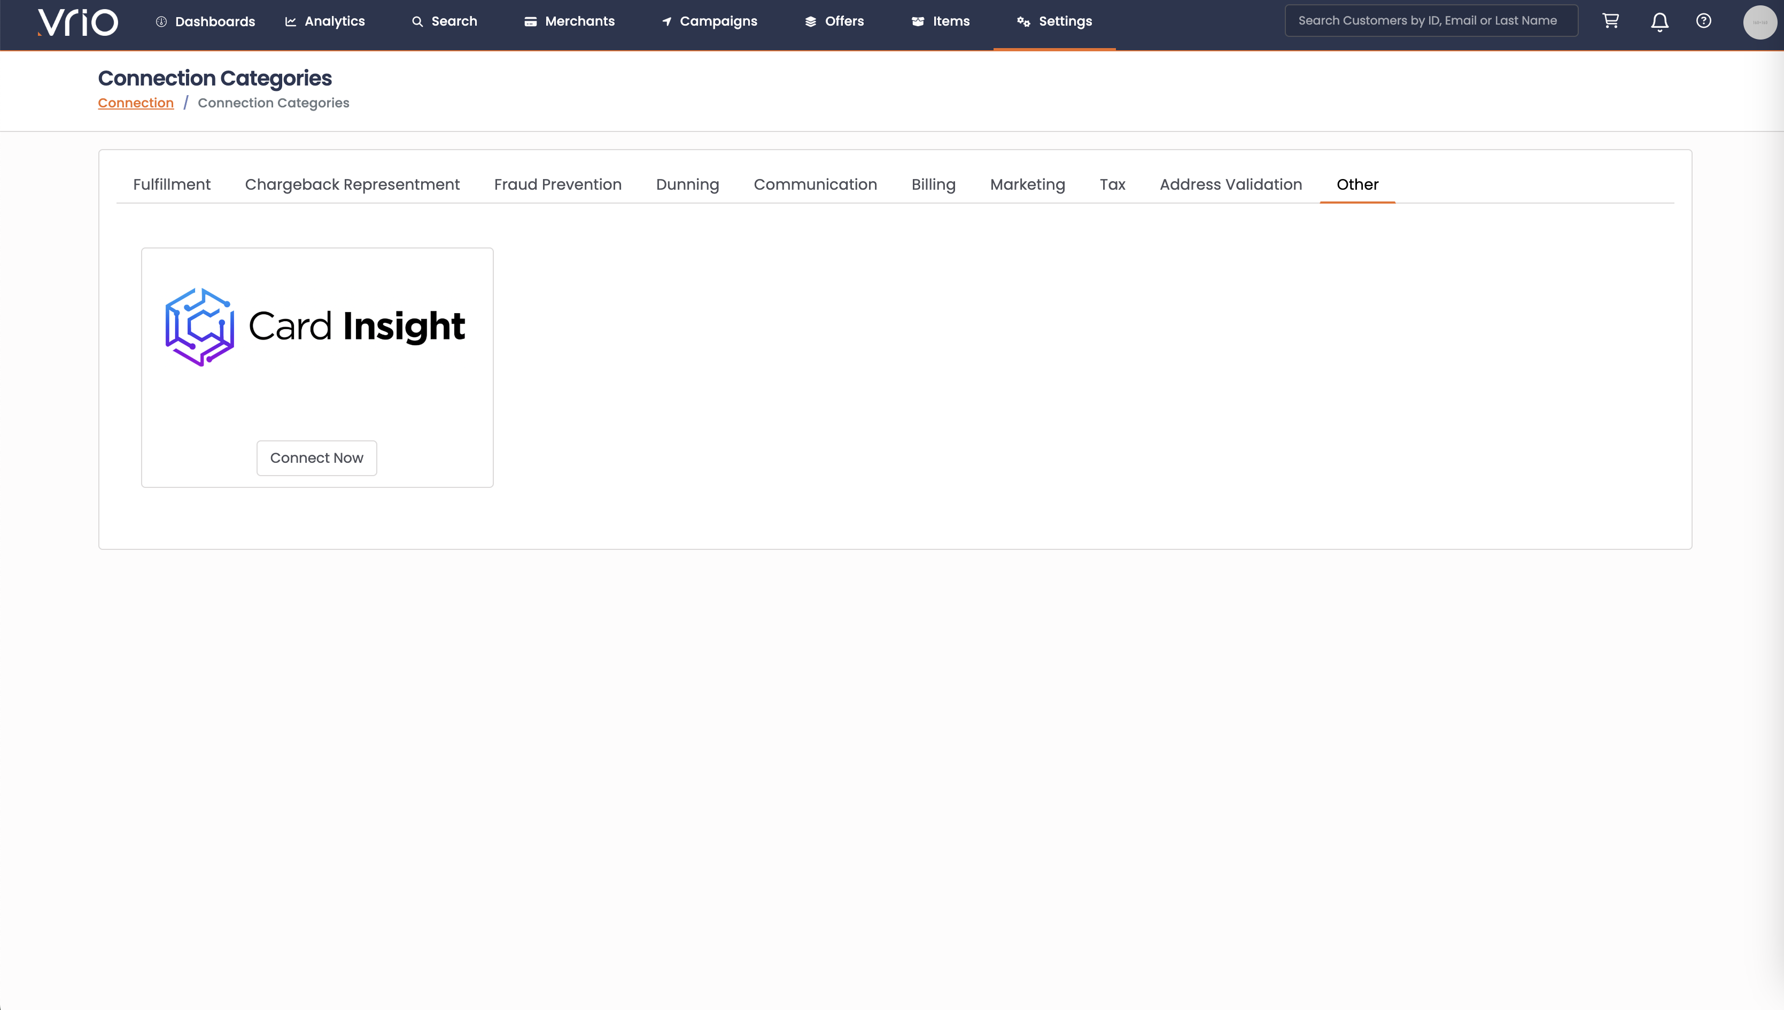1784x1010 pixels.
Task: Click the Card Insight logo
Action: [x=316, y=327]
